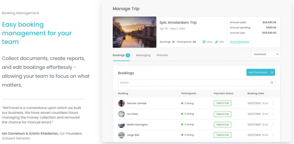Screen dimensions: 294x144
Task: Click the Amsterdam canal trip thumbnail
Action: [x=134, y=32]
